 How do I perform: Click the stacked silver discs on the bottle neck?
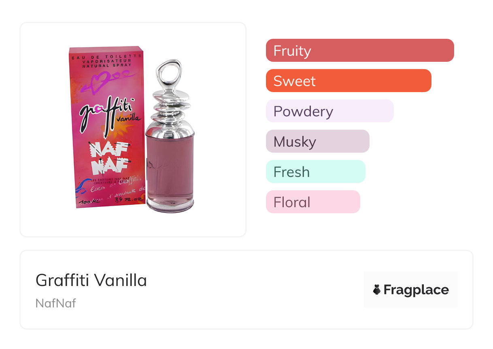click(x=171, y=106)
